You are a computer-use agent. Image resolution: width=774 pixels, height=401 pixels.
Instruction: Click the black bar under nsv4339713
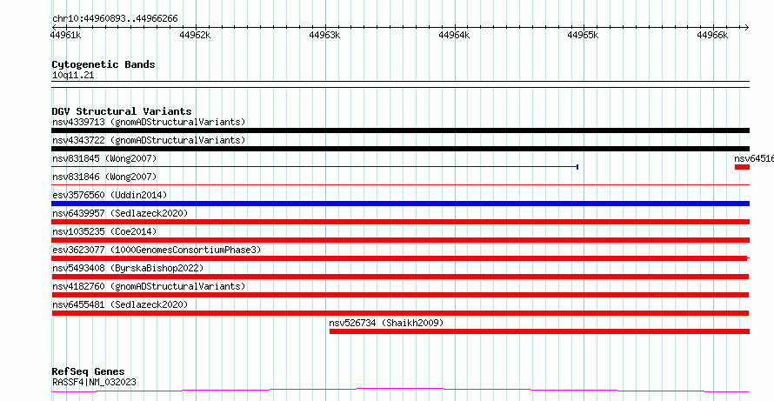coord(400,130)
